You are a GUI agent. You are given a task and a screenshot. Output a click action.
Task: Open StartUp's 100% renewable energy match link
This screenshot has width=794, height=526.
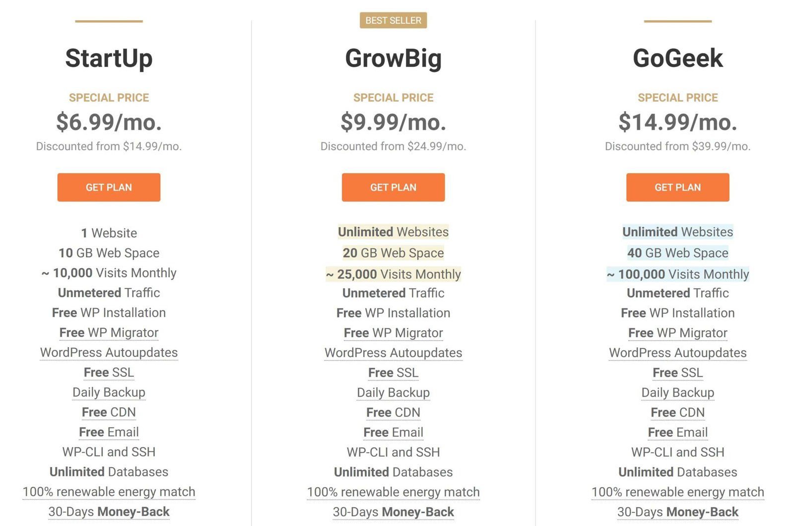coord(109,492)
